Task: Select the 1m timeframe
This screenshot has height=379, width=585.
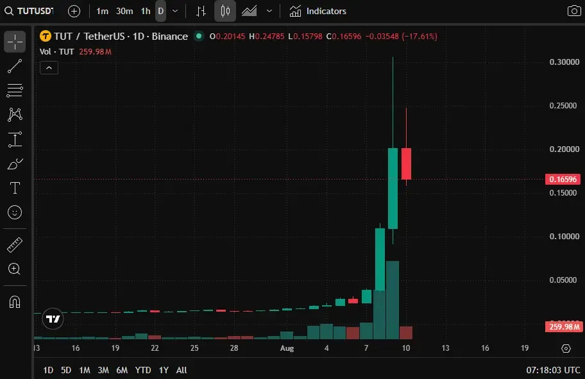Action: coord(102,11)
